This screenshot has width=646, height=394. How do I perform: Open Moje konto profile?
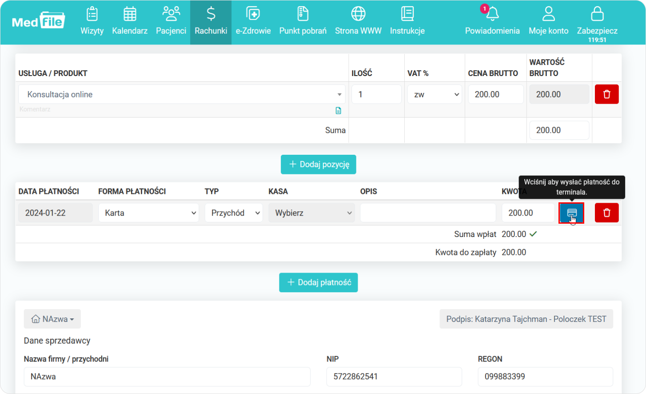tap(549, 21)
